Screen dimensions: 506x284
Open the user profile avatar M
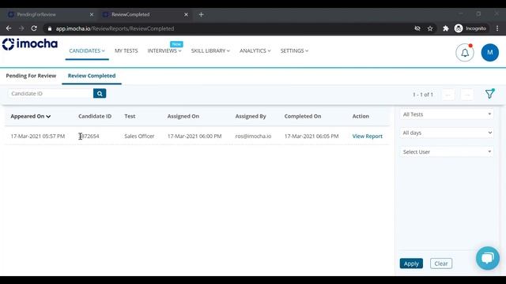[x=490, y=53]
